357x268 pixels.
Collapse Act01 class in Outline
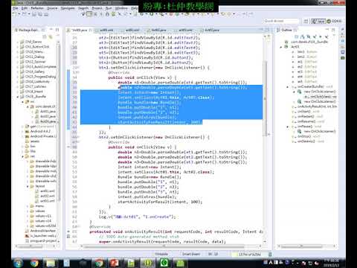tap(281, 47)
